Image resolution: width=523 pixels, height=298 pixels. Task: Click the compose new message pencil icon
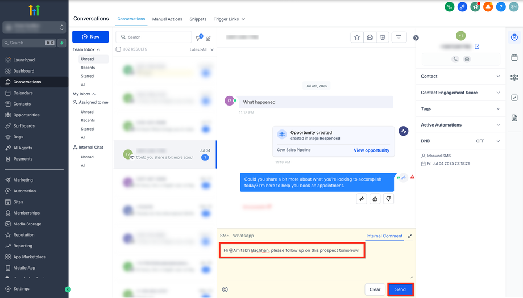click(x=209, y=39)
